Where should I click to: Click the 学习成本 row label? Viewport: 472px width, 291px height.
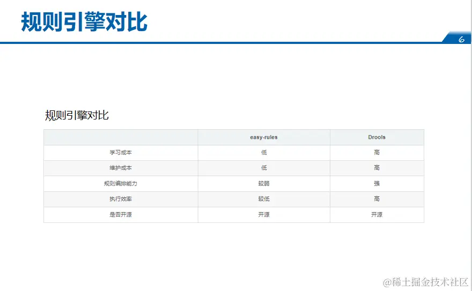point(120,153)
